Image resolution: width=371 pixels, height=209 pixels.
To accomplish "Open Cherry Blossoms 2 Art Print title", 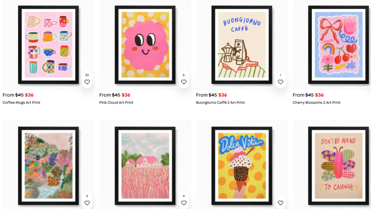I will (316, 102).
